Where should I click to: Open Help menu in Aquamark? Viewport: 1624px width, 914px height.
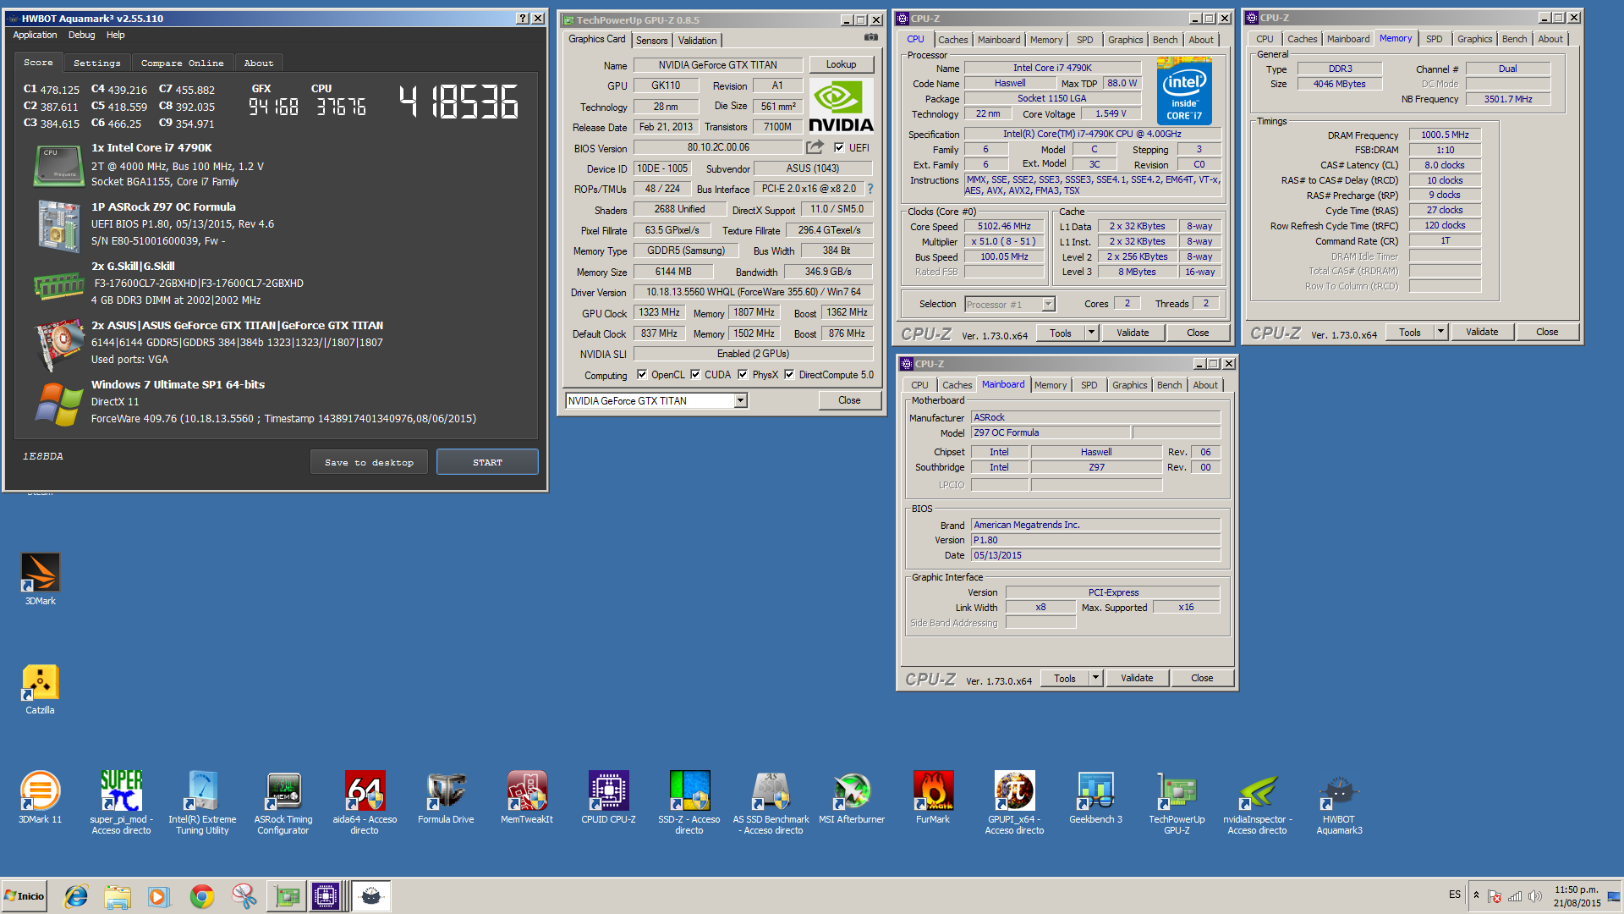tap(115, 35)
